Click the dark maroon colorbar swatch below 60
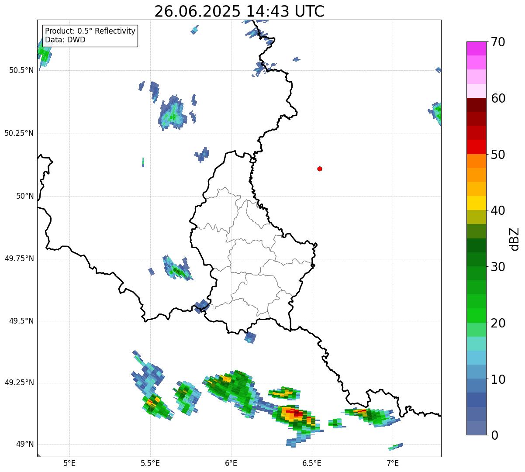 (x=477, y=105)
